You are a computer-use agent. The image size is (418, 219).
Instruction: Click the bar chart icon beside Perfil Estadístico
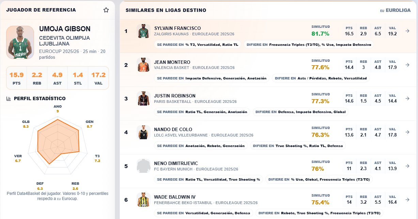[x=9, y=98]
